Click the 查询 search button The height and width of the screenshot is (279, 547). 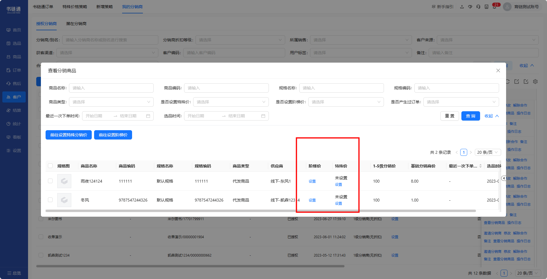click(471, 116)
